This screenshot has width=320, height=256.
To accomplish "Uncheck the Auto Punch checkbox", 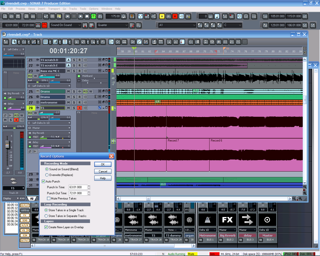I will pos(43,181).
